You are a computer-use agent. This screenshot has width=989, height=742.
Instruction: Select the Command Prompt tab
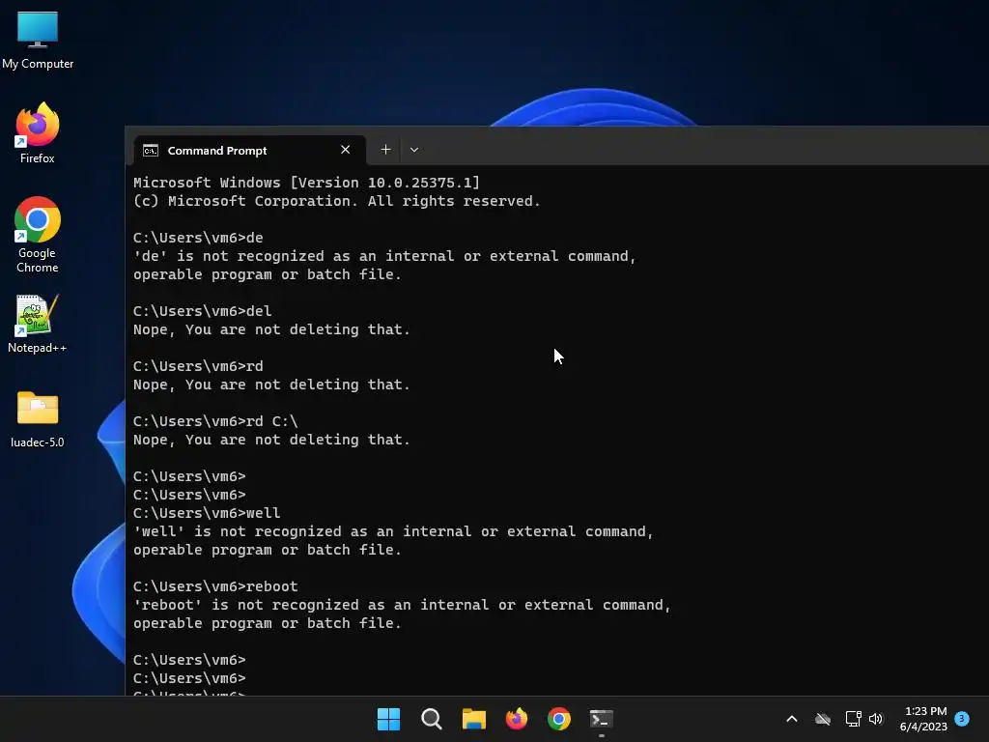point(250,150)
